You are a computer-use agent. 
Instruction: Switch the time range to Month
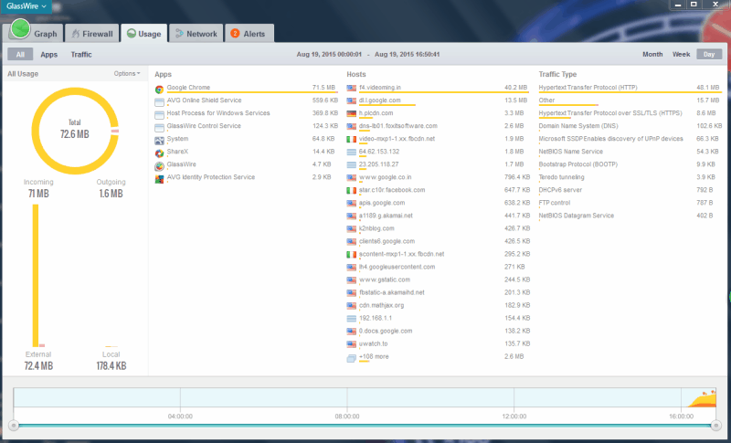652,54
